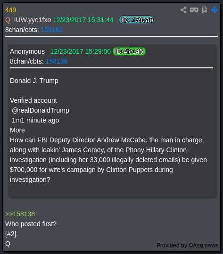The height and width of the screenshot is (254, 223).
Task: Click the 12/23/2017 15:31:44 timestamp
Action: 83,20
